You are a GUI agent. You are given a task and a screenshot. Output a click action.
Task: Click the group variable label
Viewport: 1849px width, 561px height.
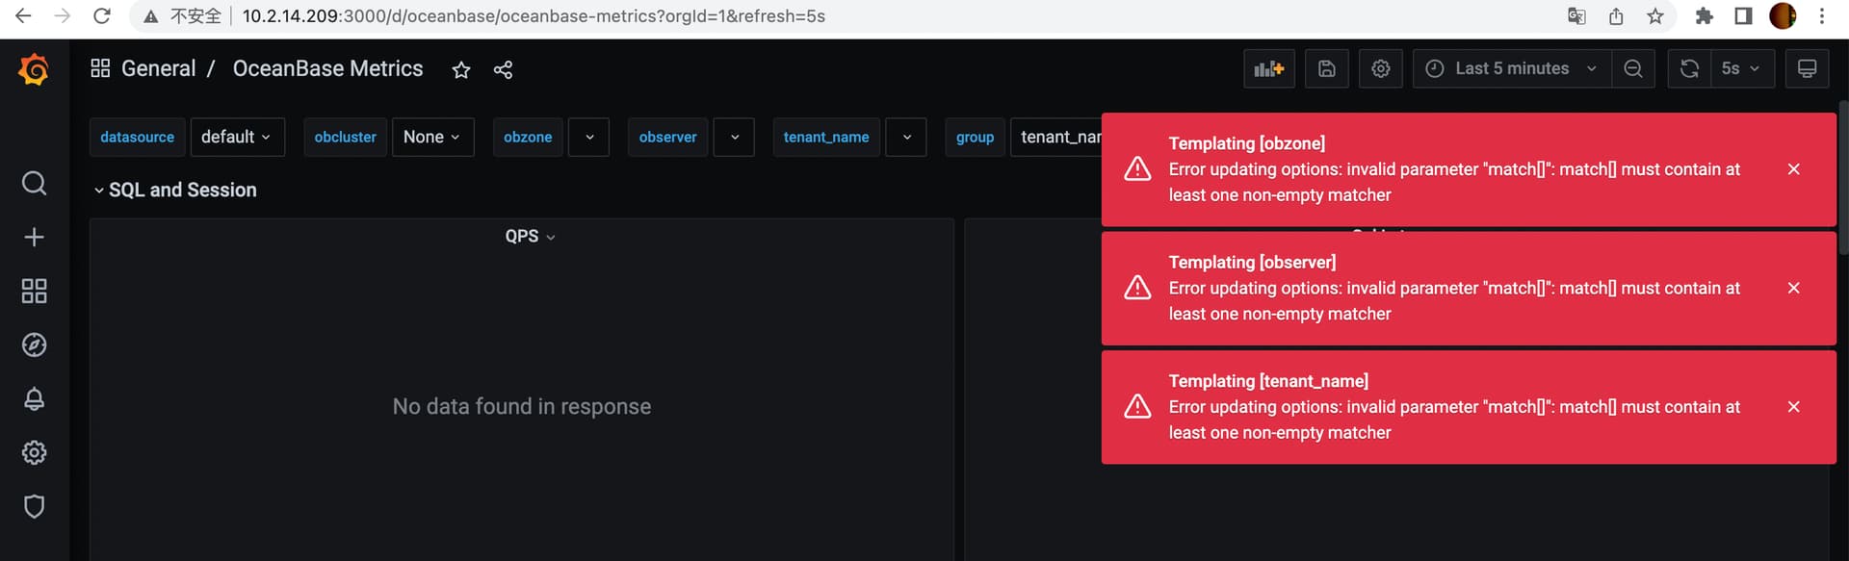click(x=975, y=137)
